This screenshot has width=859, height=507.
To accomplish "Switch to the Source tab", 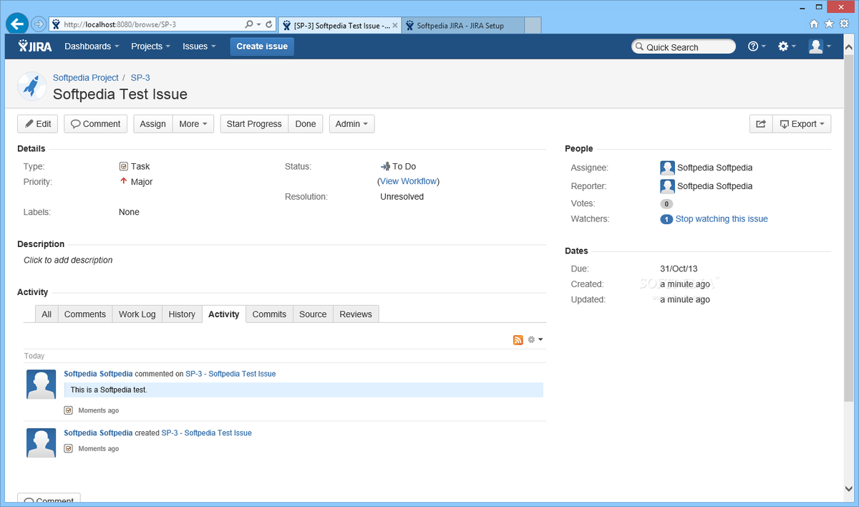I will (x=313, y=314).
